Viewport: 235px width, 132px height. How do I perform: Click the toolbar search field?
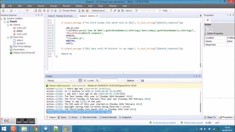(149, 11)
